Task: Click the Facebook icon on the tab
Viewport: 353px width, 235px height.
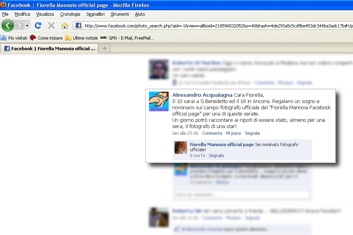Action: point(7,48)
